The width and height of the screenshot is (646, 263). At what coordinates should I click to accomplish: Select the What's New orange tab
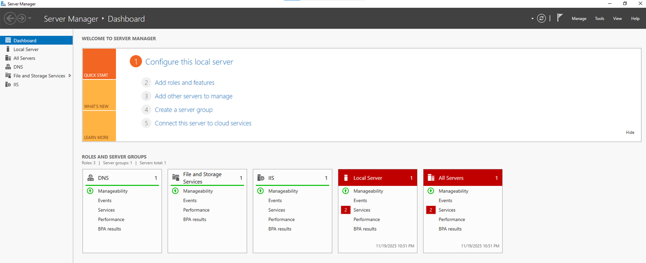coord(99,96)
